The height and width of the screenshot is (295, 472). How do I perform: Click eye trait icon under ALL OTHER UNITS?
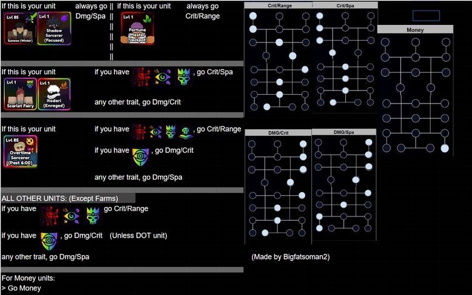tap(71, 216)
